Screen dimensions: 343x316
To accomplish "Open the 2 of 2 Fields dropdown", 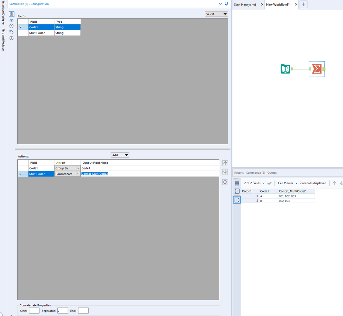I will coord(254,183).
